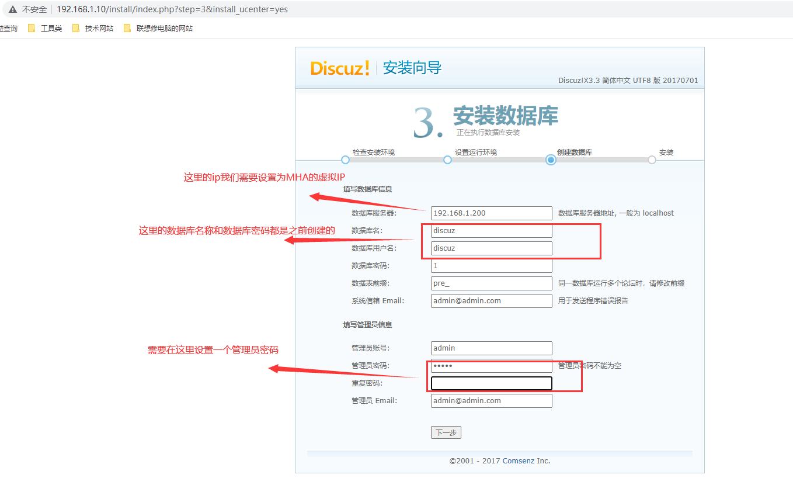The width and height of the screenshot is (793, 485).
Task: Click the 管理员密码不能为空 error text
Action: click(590, 366)
